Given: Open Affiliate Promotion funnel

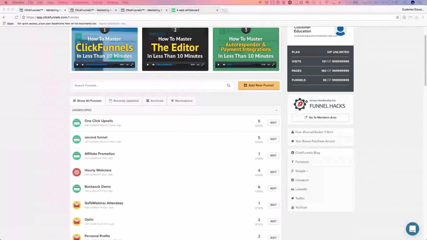Looking at the screenshot, I should [x=99, y=154].
